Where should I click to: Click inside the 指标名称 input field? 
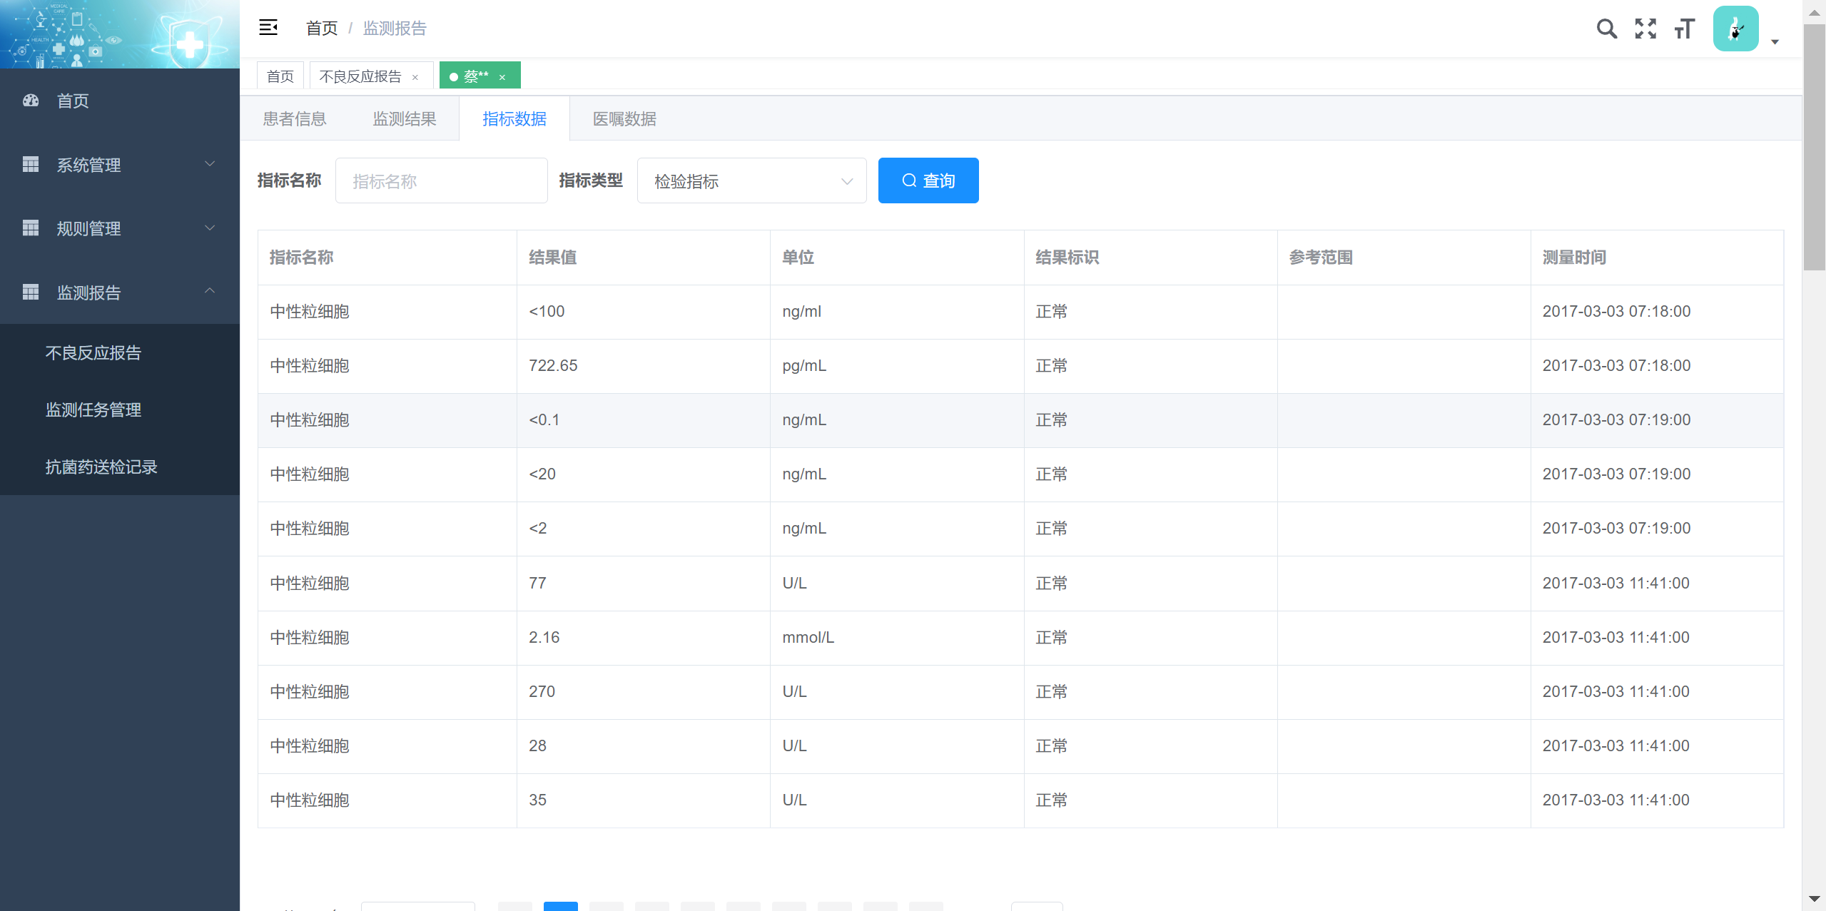441,180
